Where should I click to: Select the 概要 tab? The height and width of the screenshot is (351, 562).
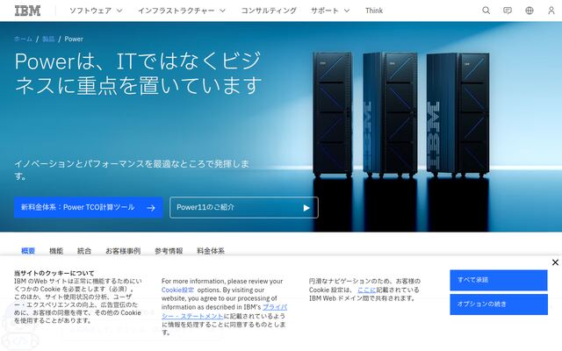click(28, 251)
